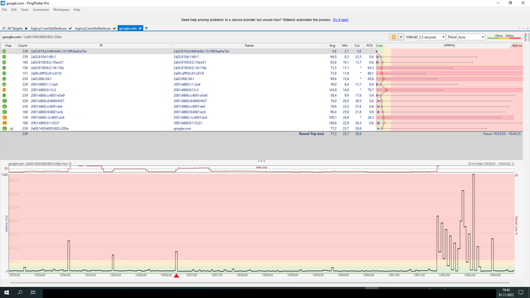
Task: Open the 10 minutes timeline range dropdown
Action: [x=513, y=163]
